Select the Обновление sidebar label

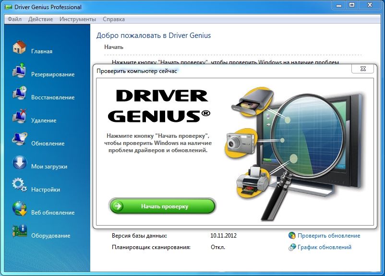tap(48, 144)
